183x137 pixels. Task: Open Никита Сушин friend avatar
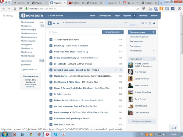[131, 65]
